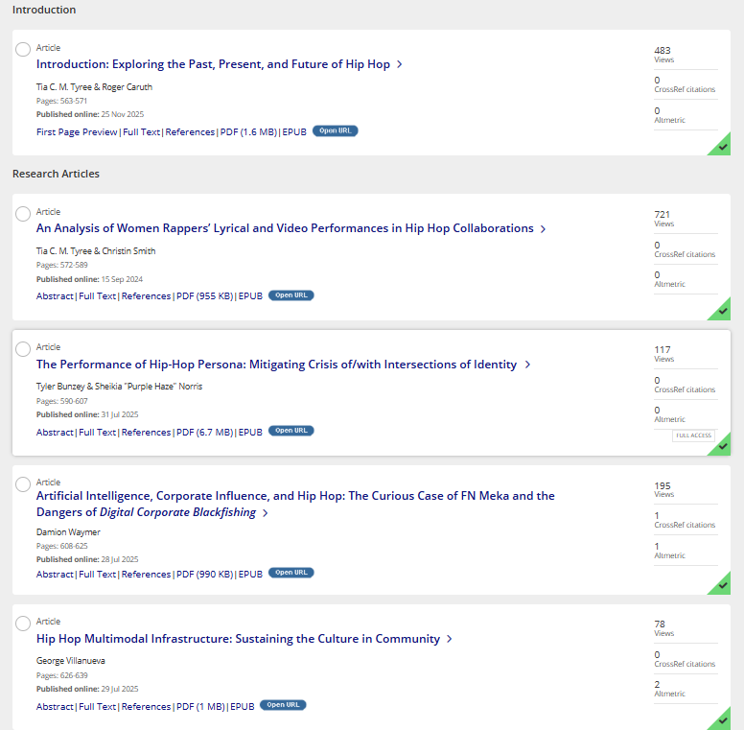Select checkbox for Multimodal Infrastructure article
Viewport: 744px width, 730px height.
23,624
